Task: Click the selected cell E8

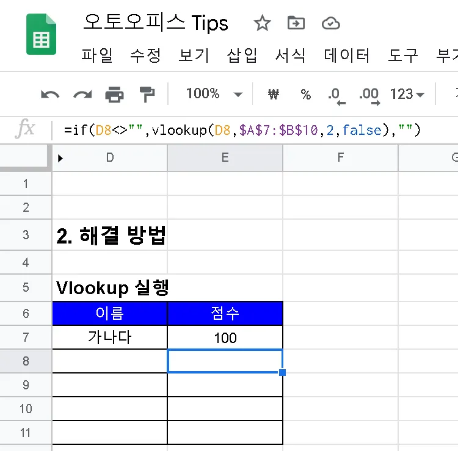Action: 225,361
